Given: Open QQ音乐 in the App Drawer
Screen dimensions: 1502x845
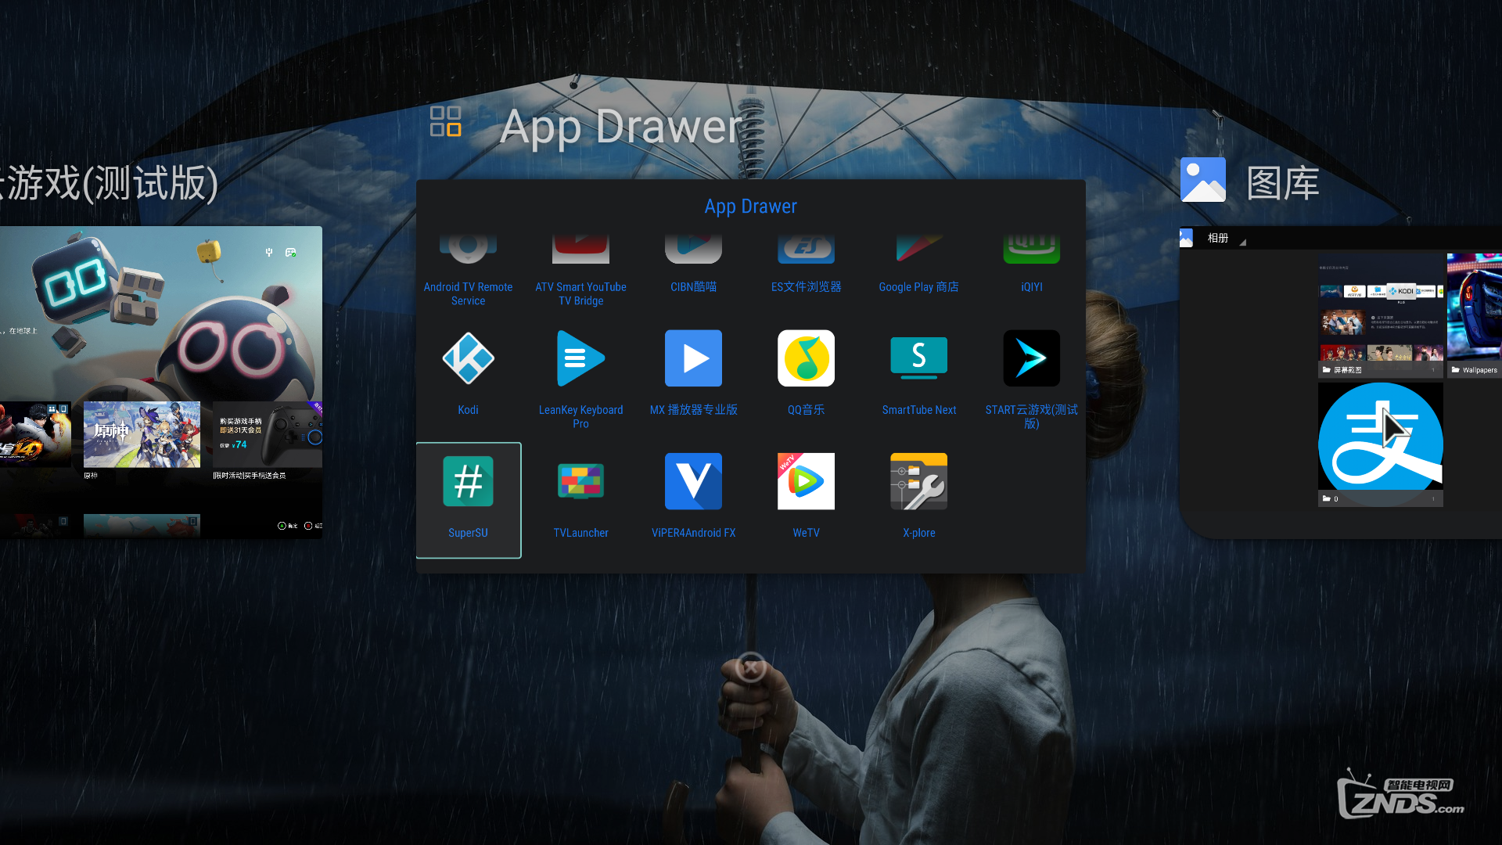Looking at the screenshot, I should pos(806,358).
